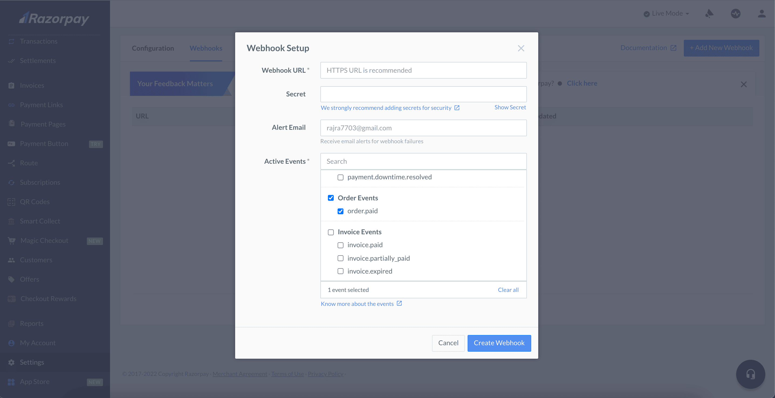
Task: Click the Checkout Rewards icon
Action: (11, 299)
